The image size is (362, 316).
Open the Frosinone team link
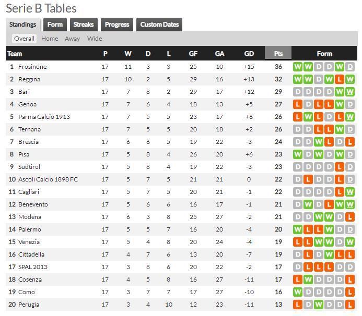coord(32,67)
